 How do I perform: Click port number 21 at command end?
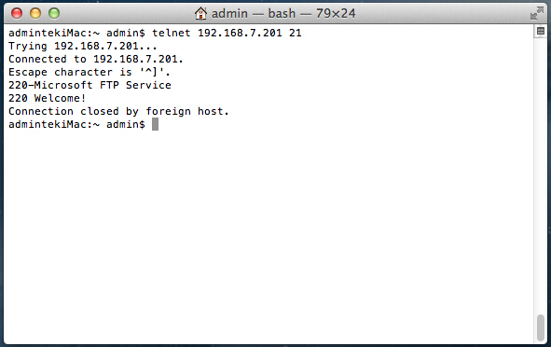click(296, 33)
